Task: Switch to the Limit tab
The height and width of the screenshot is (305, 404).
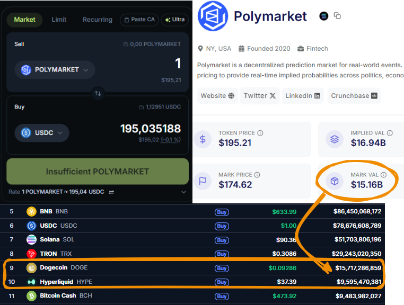Action: pyautogui.click(x=59, y=20)
